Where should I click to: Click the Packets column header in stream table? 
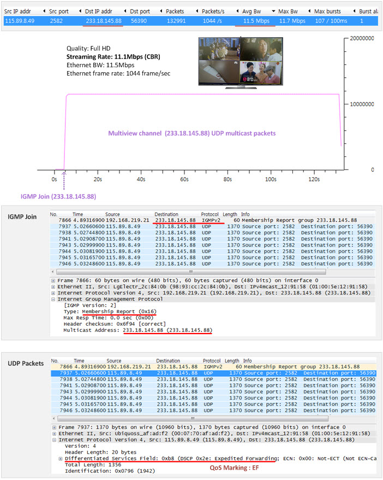175,11
